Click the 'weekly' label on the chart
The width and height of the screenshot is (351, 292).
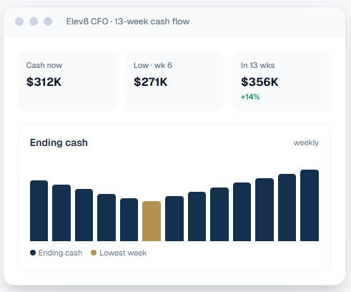(x=306, y=142)
